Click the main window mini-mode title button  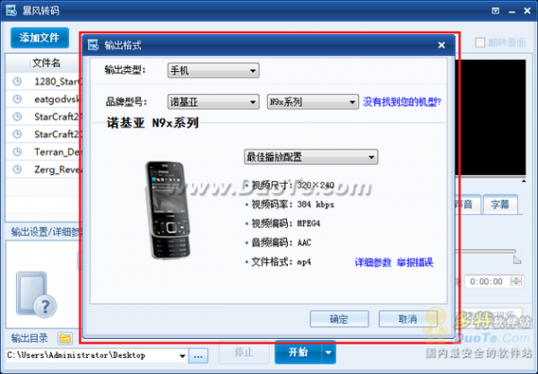click(496, 11)
